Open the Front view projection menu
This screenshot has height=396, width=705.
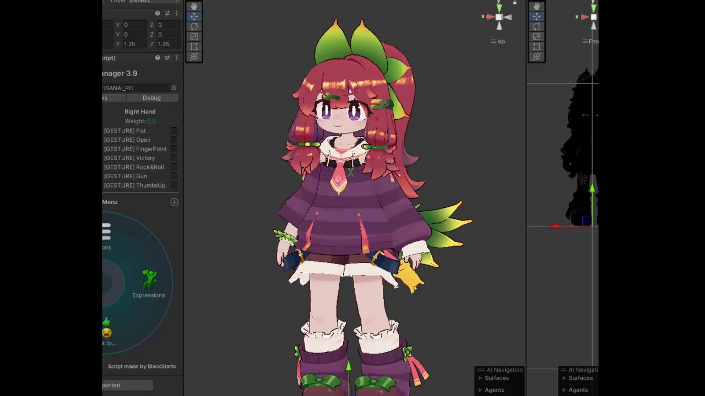(x=590, y=41)
